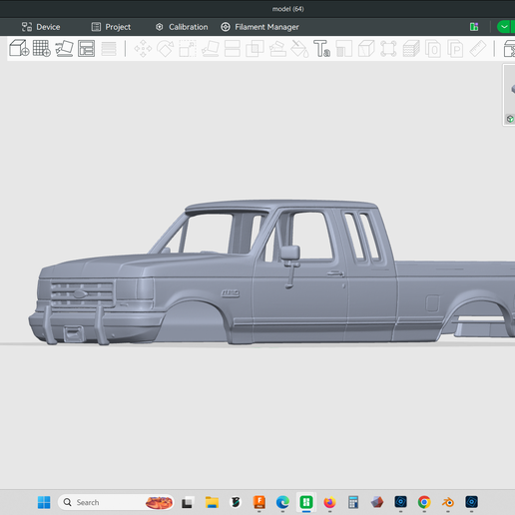
Task: Open Microsoft Edge from the taskbar
Action: tap(282, 502)
